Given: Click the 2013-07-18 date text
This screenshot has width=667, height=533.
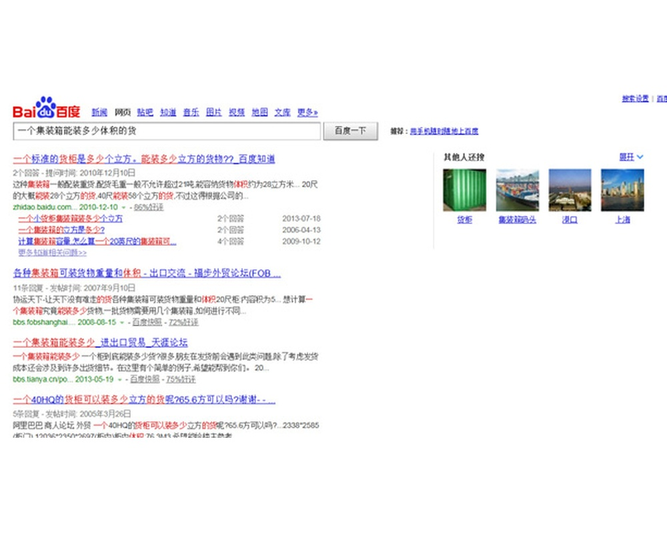Looking at the screenshot, I should pyautogui.click(x=301, y=219).
